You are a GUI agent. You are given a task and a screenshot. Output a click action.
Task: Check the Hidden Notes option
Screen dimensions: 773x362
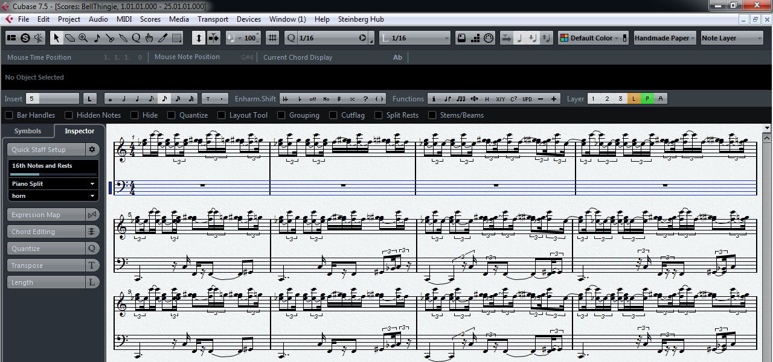(x=69, y=115)
